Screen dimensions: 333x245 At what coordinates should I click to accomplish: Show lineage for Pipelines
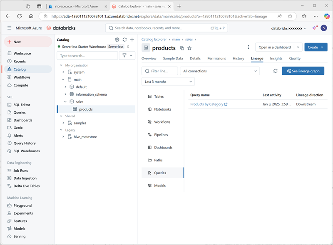[162, 135]
